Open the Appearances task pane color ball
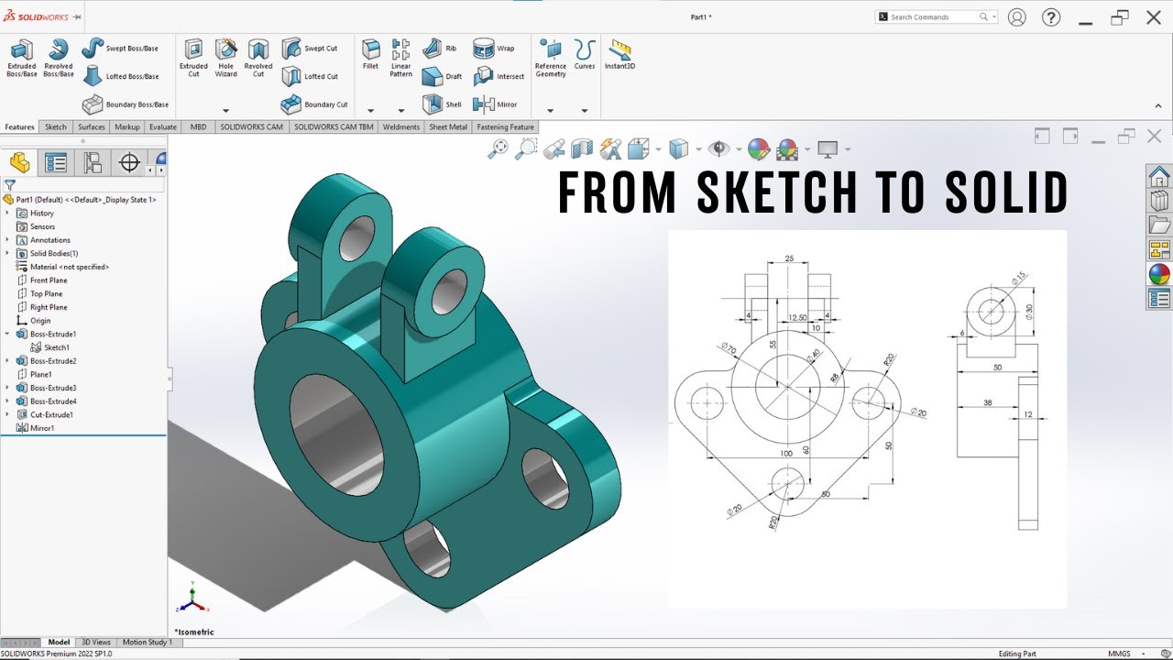 pos(1159,274)
